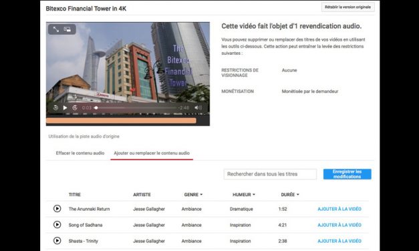Click Inspiration mood in Song of Sadhana row
This screenshot has width=419, height=251.
pos(240,225)
